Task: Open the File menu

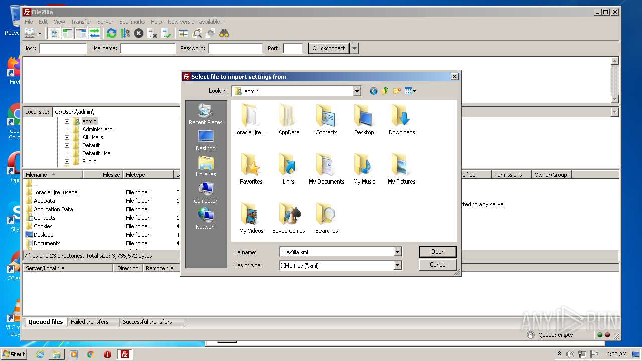Action: coord(29,22)
